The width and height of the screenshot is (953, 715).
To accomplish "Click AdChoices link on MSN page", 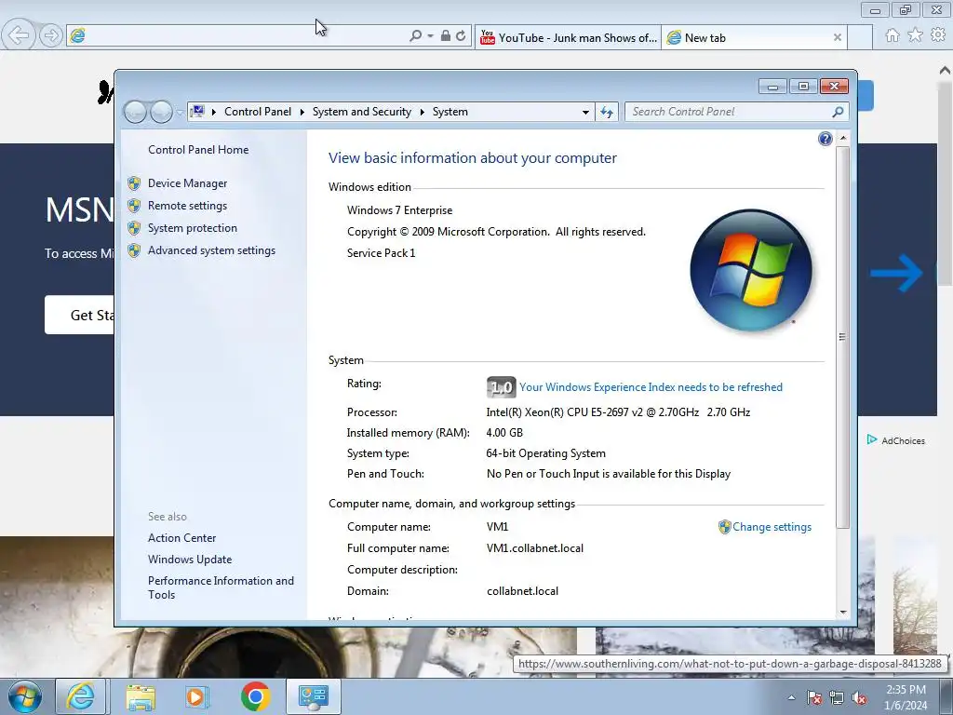I will pyautogui.click(x=896, y=440).
